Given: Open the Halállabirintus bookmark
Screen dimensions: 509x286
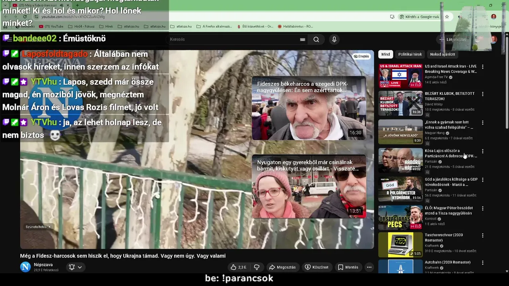Looking at the screenshot, I should [295, 27].
